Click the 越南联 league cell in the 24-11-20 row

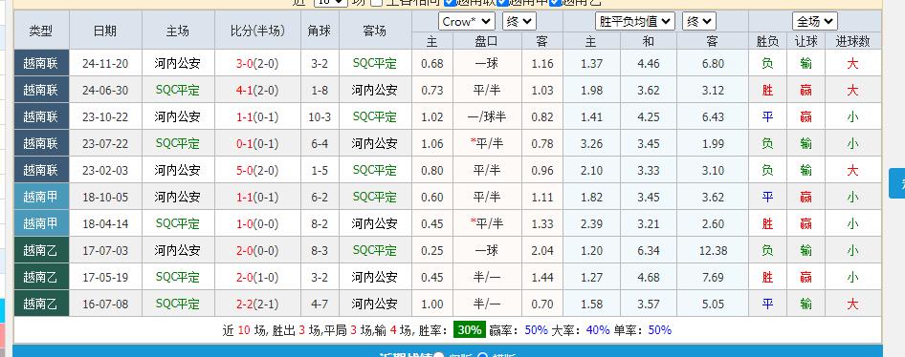41,63
